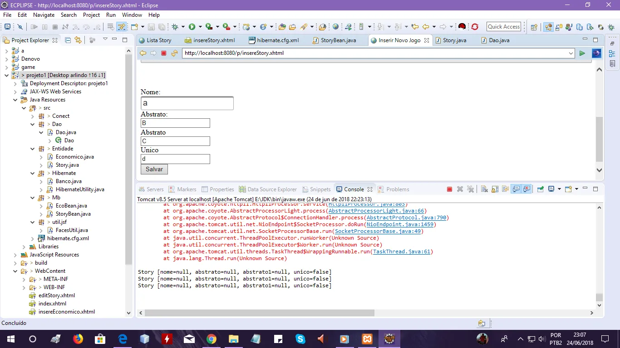Toggle show console when standard output changes
Screen dimensions: 620x348
point(516,189)
